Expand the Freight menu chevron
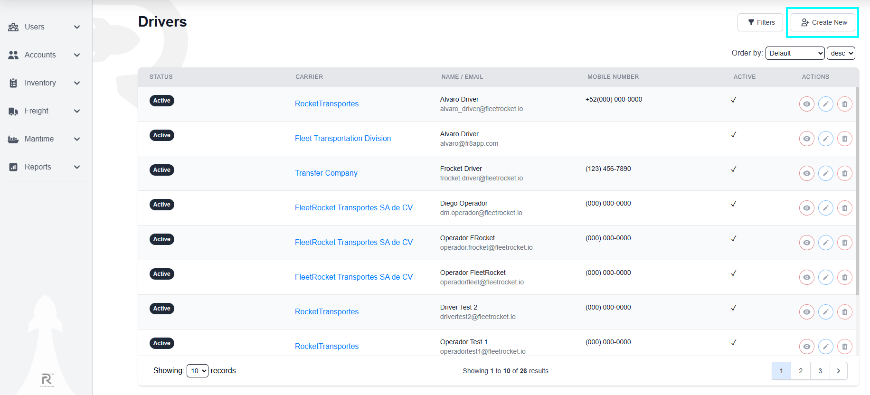Image resolution: width=870 pixels, height=395 pixels. [77, 111]
